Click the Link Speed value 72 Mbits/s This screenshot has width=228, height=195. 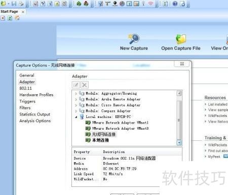pos(113,174)
